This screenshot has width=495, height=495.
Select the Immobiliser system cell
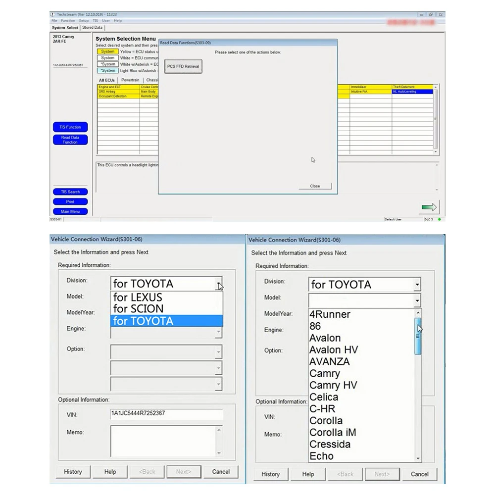point(371,87)
